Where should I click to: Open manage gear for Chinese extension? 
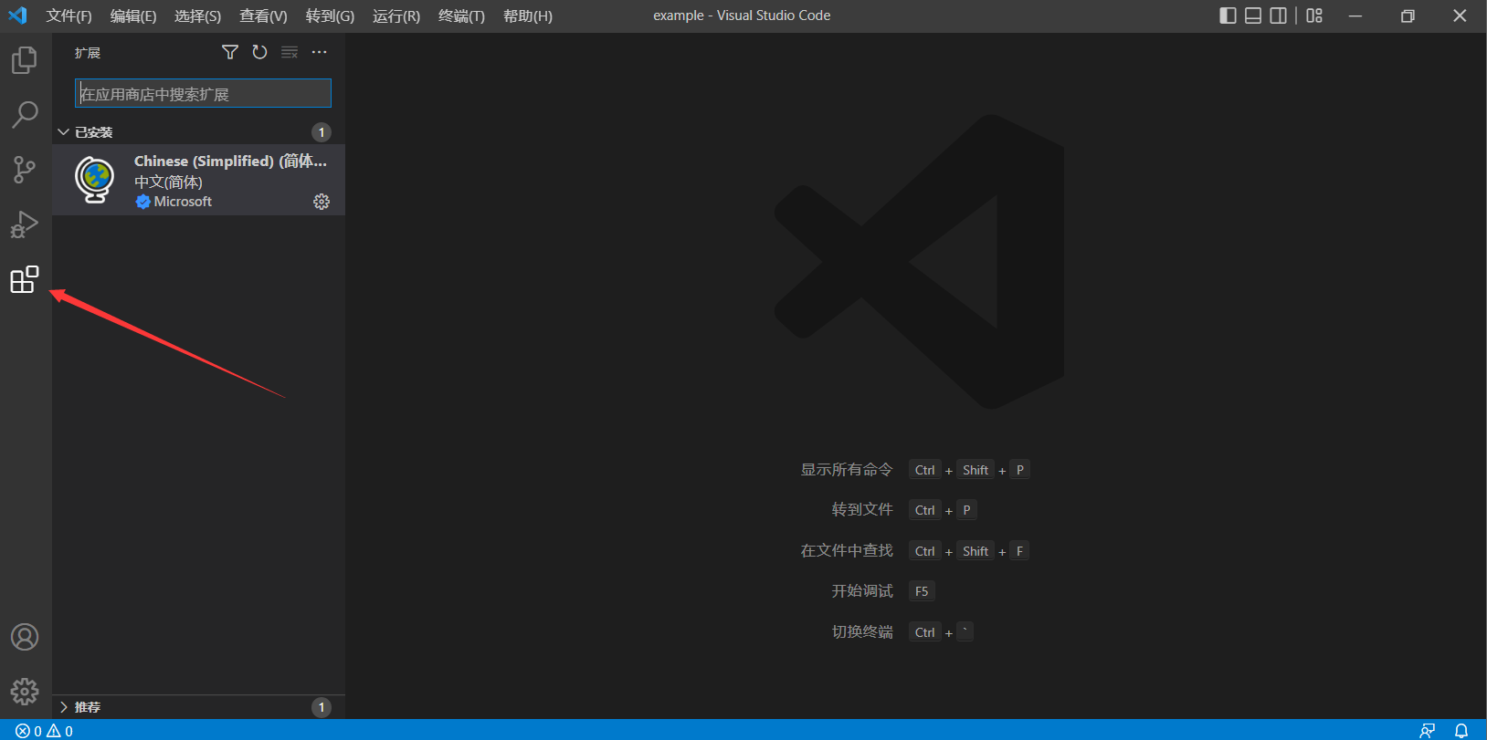click(x=322, y=202)
